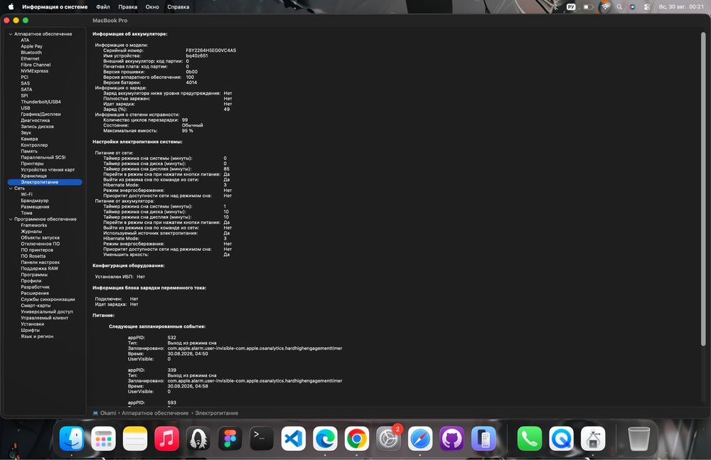
Task: Select Журналы in the sidebar
Action: (31, 231)
